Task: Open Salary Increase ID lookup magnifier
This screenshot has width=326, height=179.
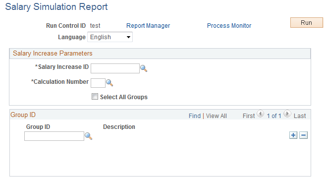Action: (x=144, y=68)
